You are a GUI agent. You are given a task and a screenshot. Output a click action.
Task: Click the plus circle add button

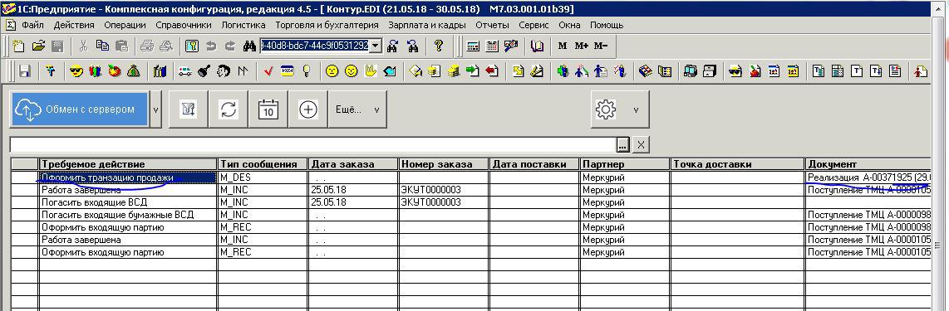click(308, 109)
